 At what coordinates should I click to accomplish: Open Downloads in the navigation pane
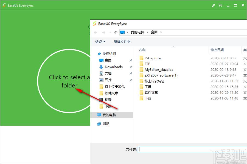(x=114, y=67)
